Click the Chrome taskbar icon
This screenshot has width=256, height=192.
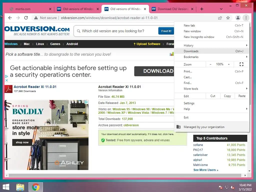click(36, 187)
